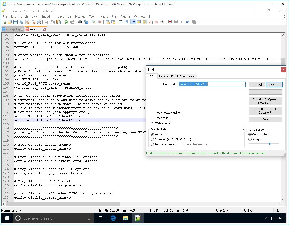Adjust the Transparency slider handle
Viewport: 289px width, 225px height.
click(270, 144)
